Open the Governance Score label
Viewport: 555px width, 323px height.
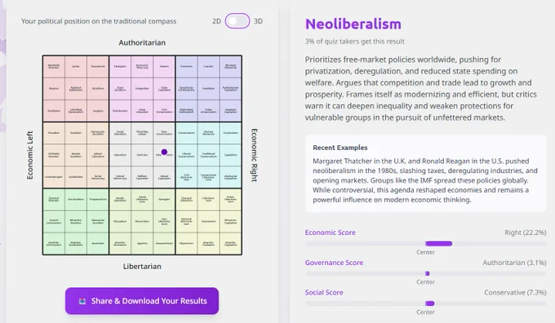(334, 263)
